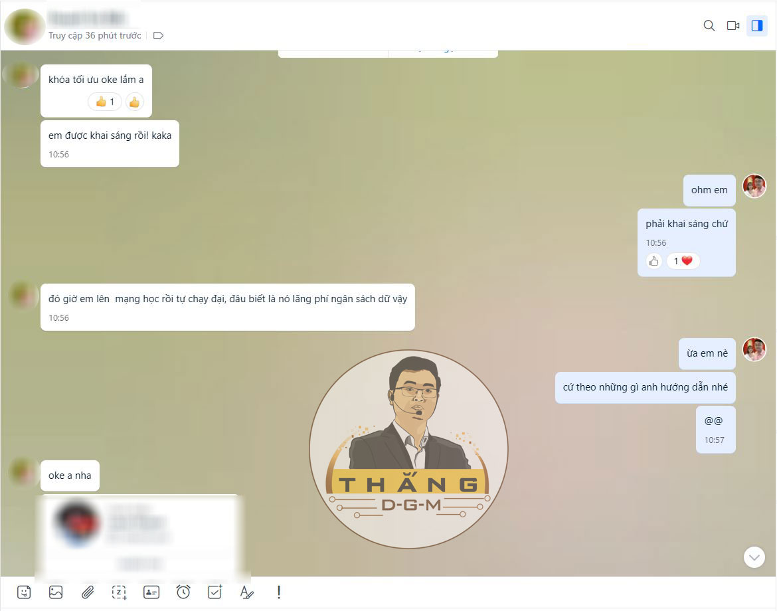The width and height of the screenshot is (777, 611).
Task: View heart reaction on "phải khai sáng chứ"
Action: click(x=683, y=261)
